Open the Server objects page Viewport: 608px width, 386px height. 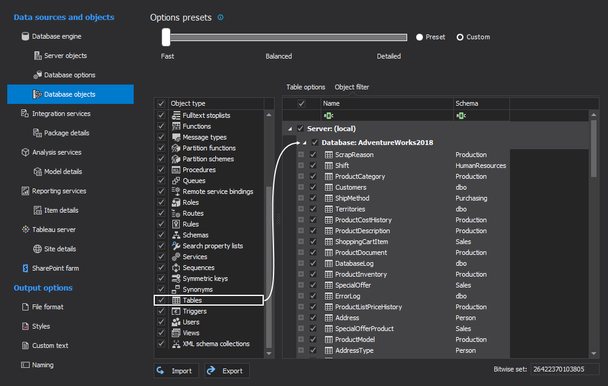pyautogui.click(x=65, y=56)
